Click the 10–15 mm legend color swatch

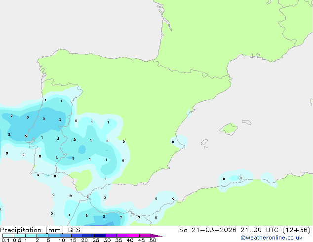(x=65, y=236)
